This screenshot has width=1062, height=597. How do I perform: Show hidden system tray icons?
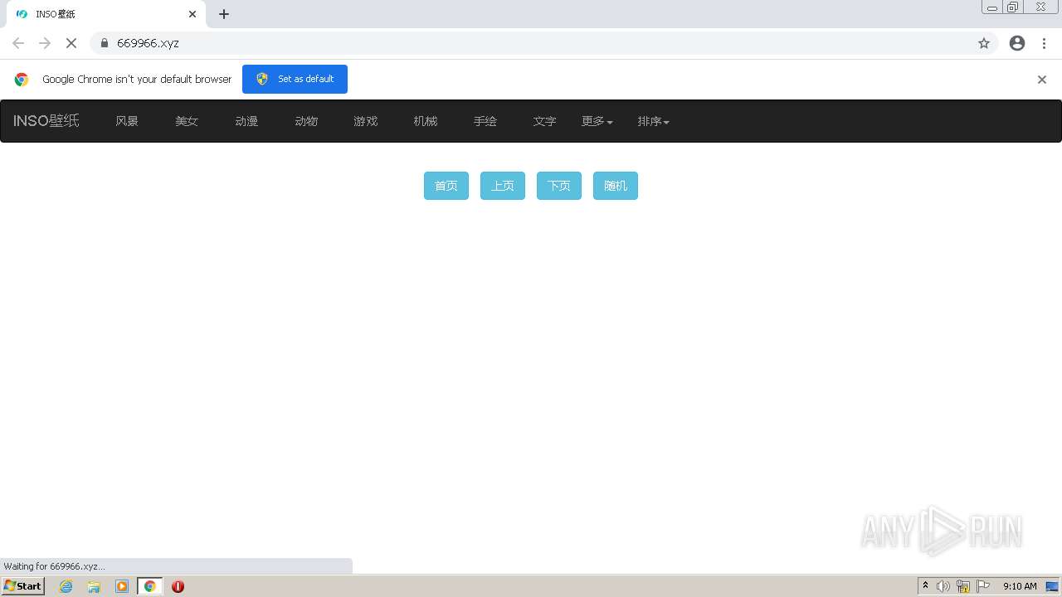(x=925, y=586)
